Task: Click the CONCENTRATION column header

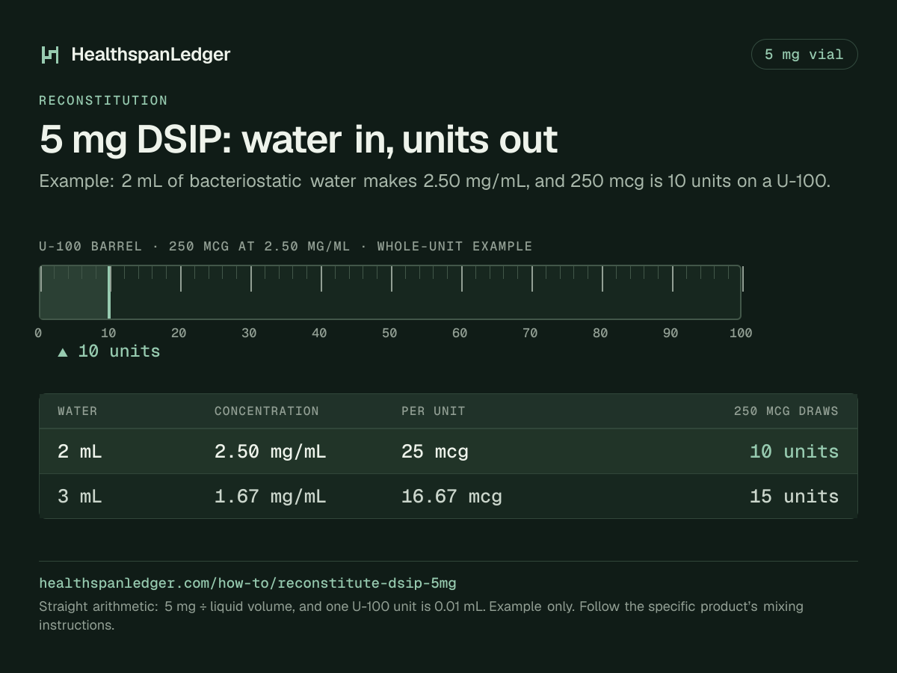Action: click(x=267, y=411)
